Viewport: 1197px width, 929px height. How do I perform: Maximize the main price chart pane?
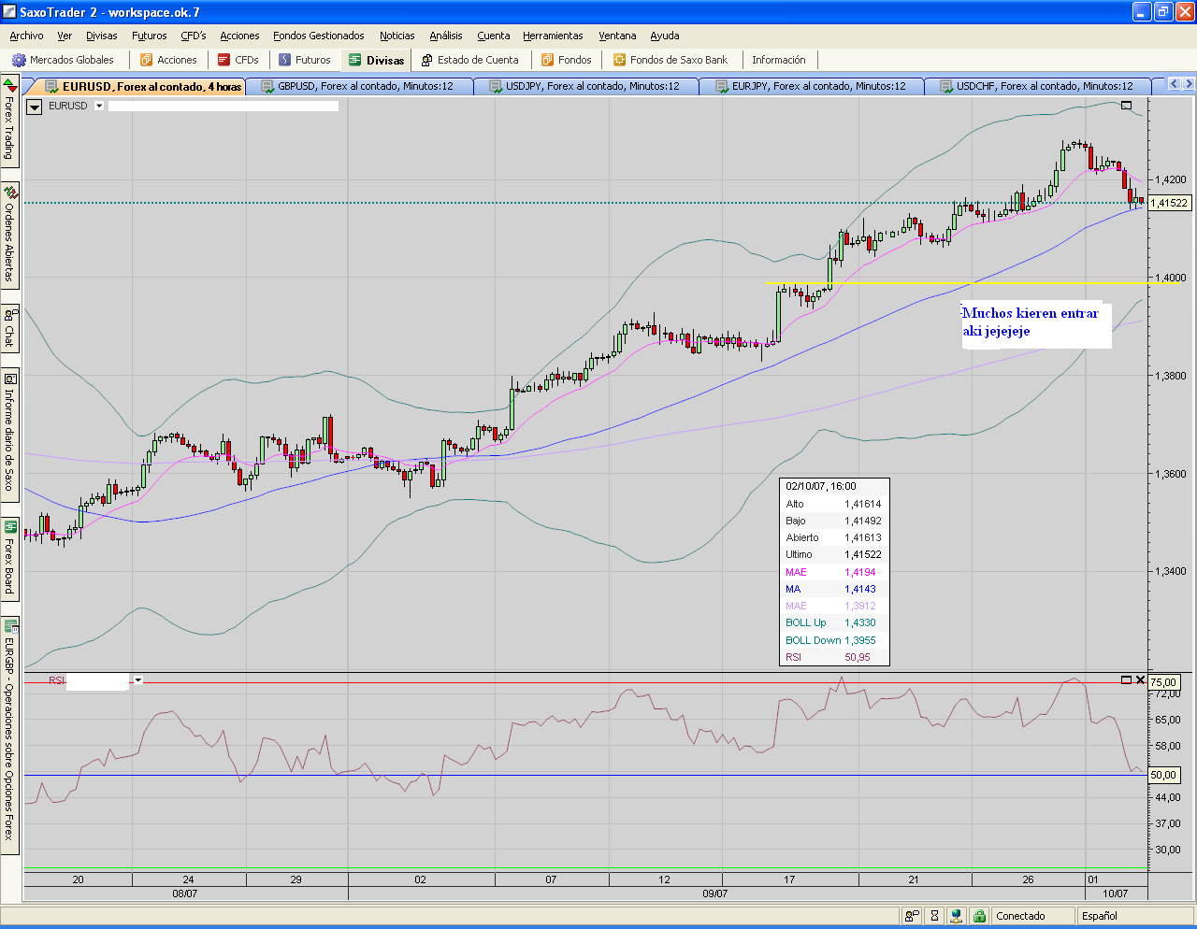1126,106
